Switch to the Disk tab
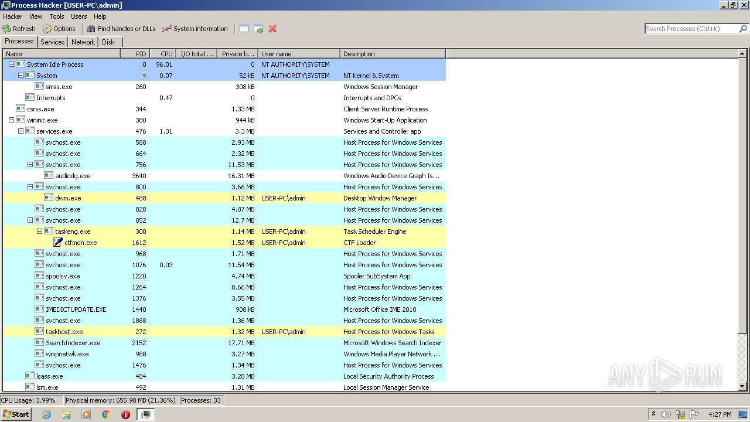The height and width of the screenshot is (422, 750). tap(108, 42)
